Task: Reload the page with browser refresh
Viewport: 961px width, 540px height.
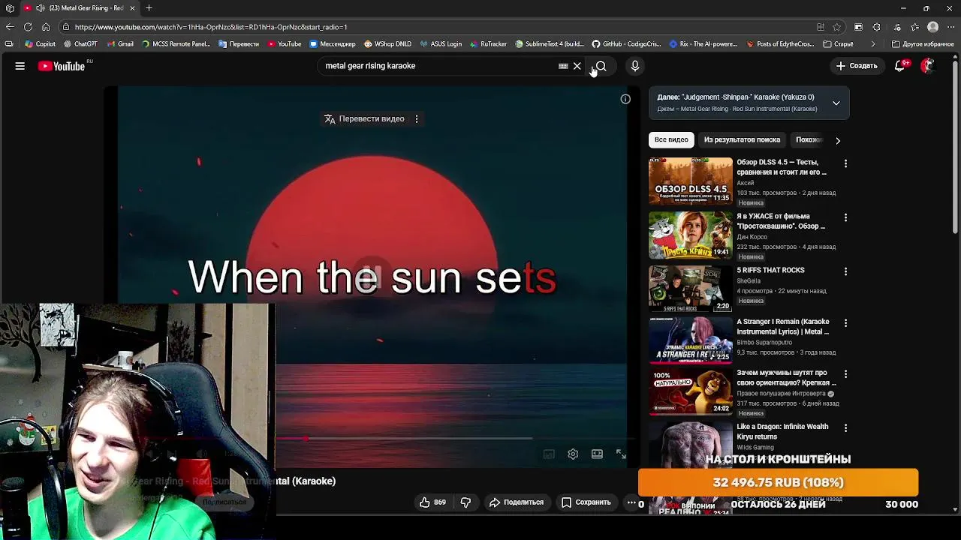Action: 28,27
